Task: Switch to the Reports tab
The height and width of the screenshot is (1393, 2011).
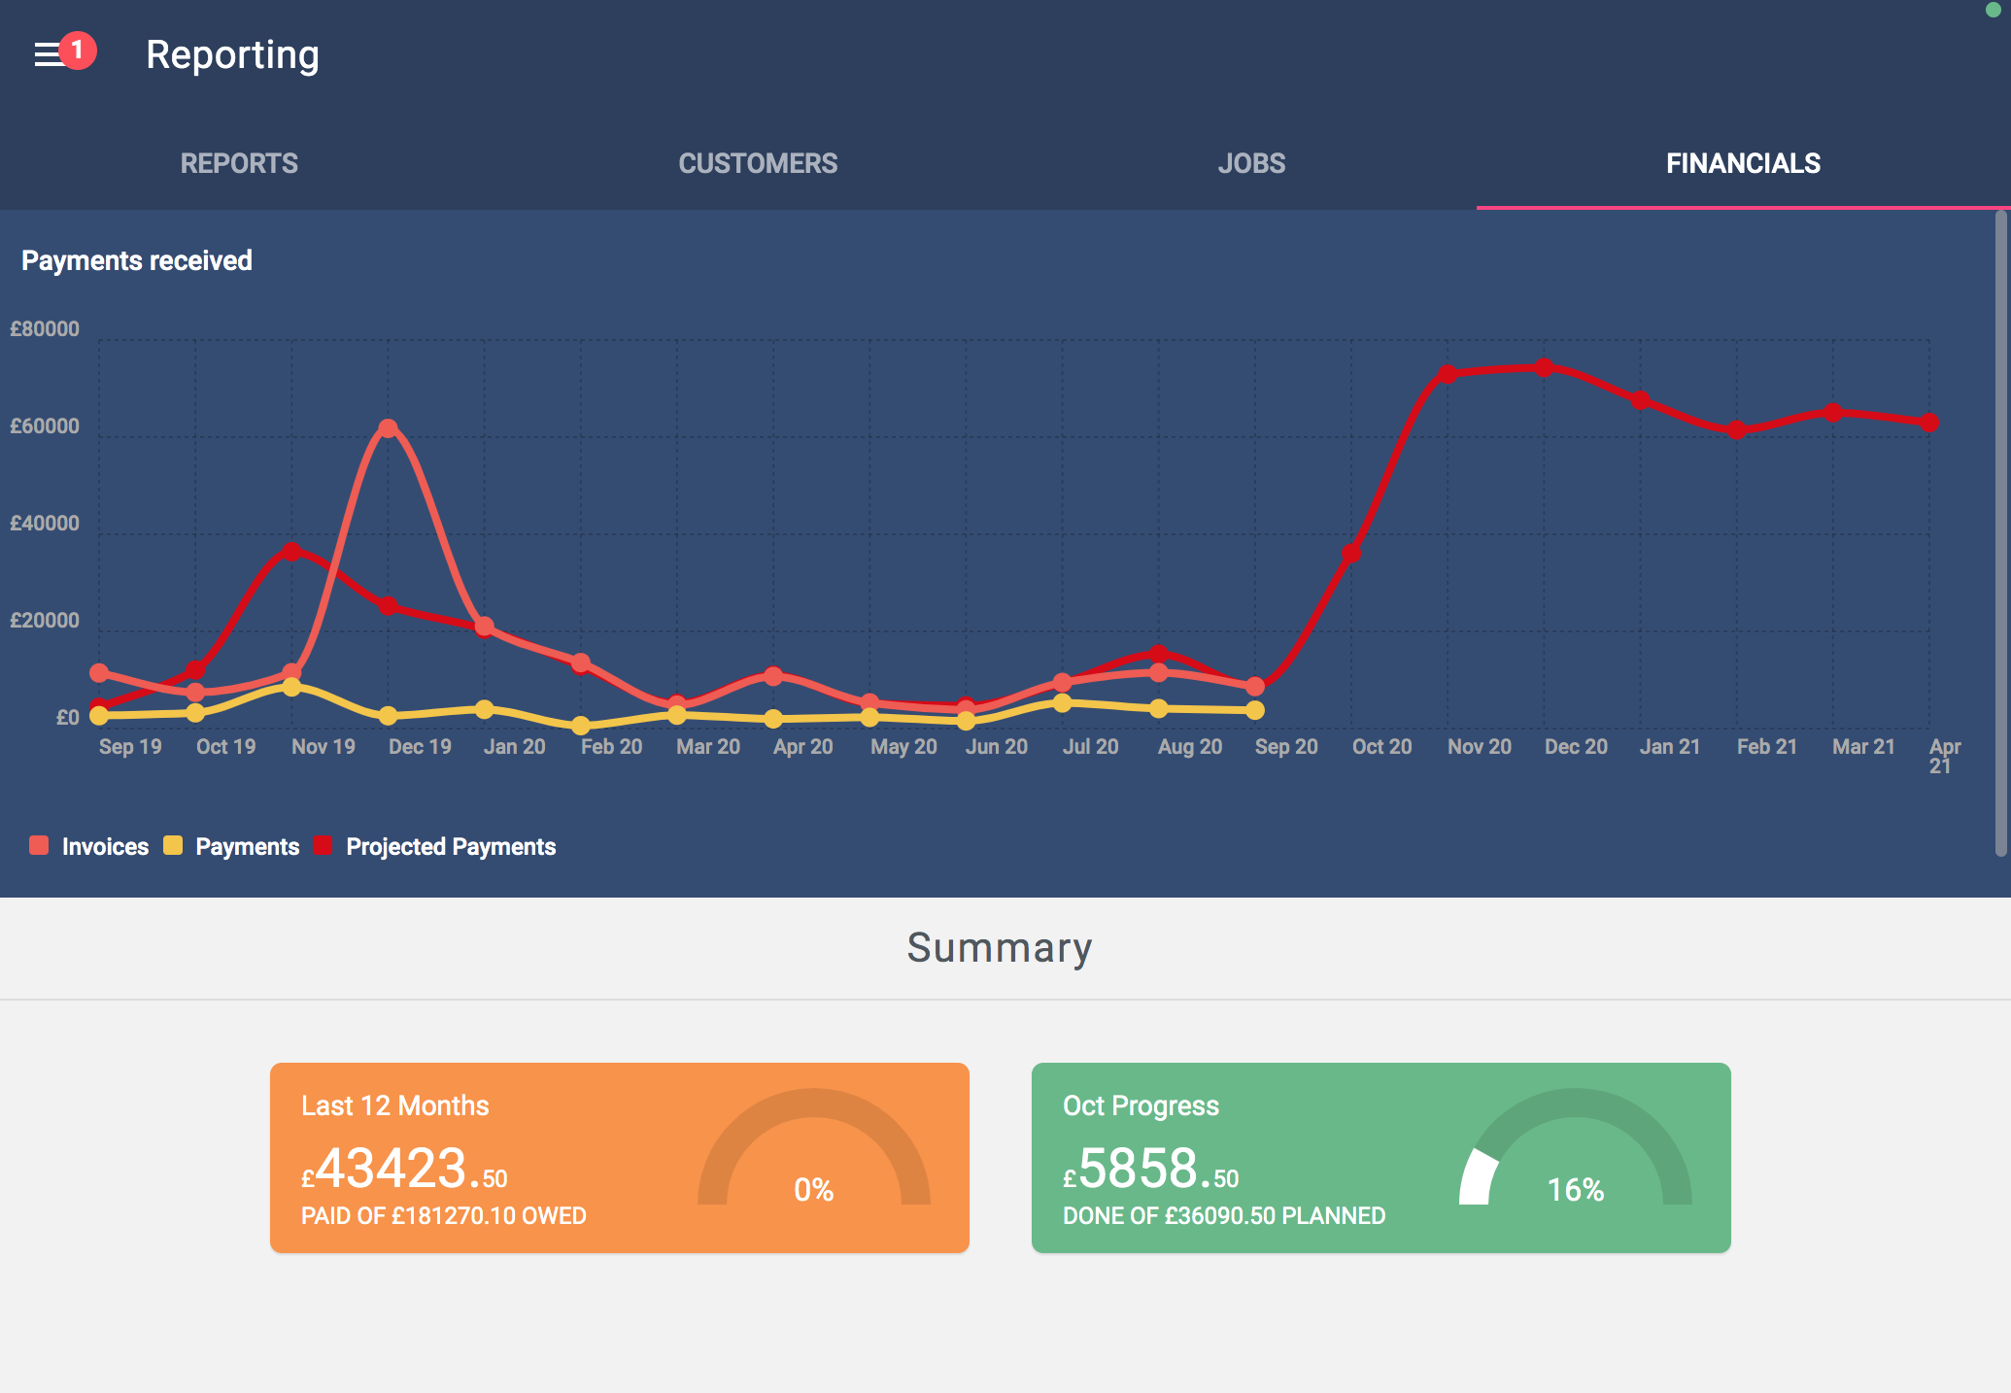Action: coord(239,163)
